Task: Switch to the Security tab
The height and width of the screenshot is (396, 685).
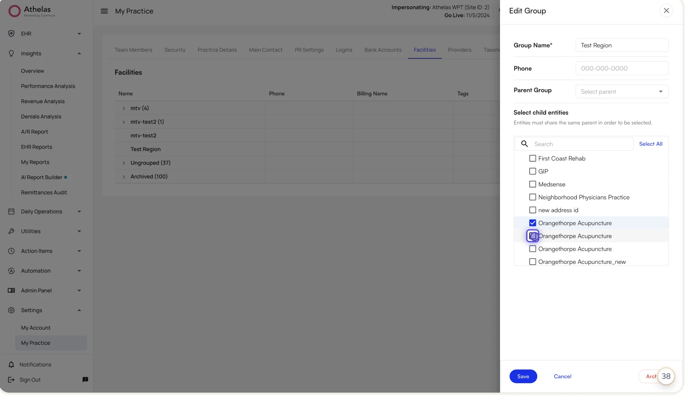Action: point(175,50)
